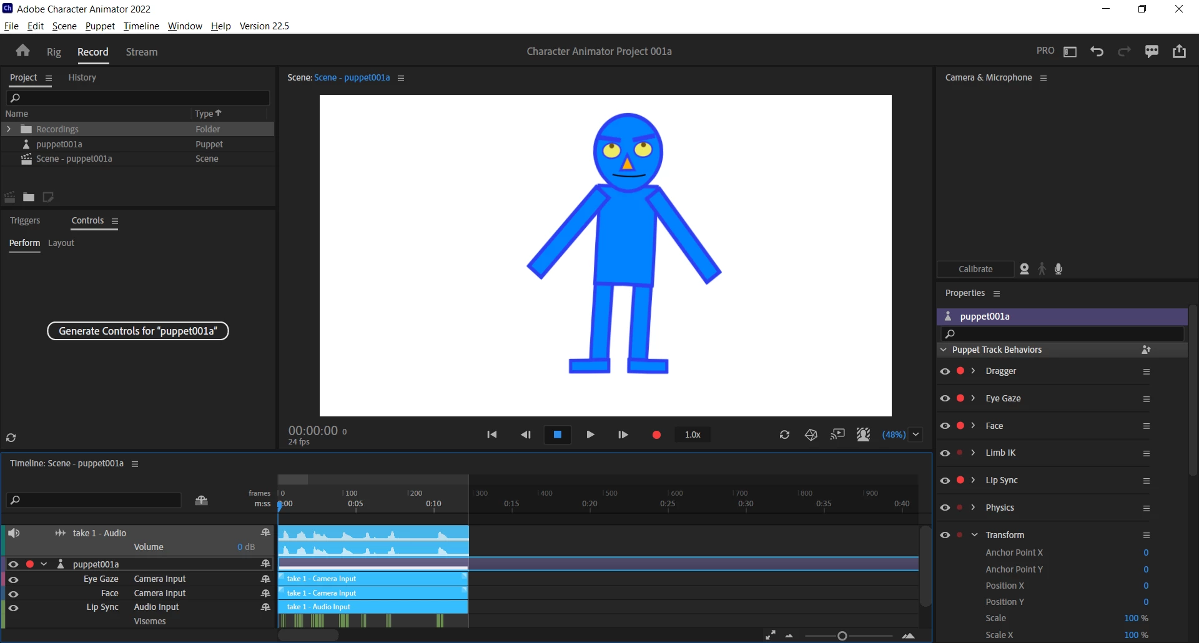Click the face-framed icon next to zoom percentage

864,434
